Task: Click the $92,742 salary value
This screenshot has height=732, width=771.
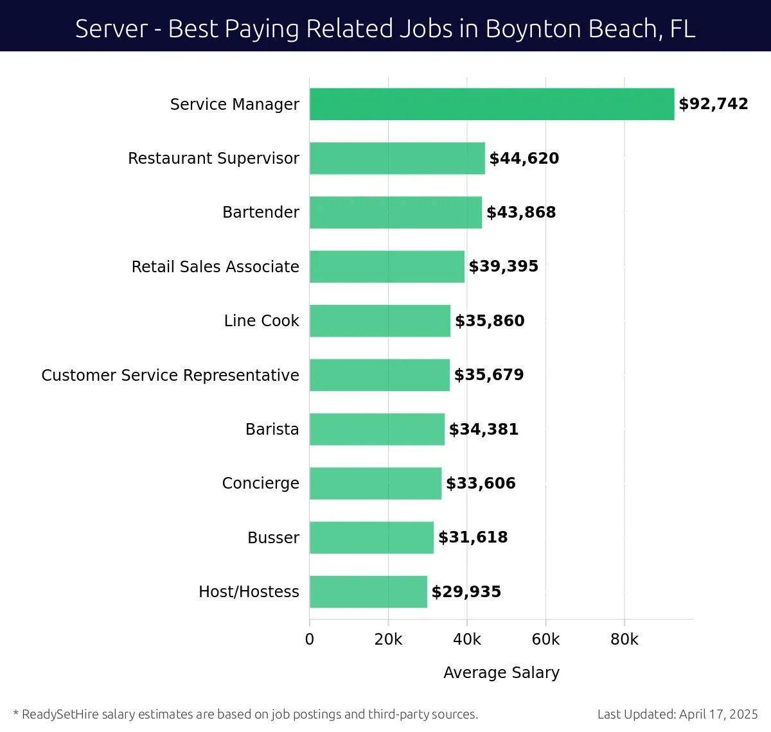Action: point(714,104)
